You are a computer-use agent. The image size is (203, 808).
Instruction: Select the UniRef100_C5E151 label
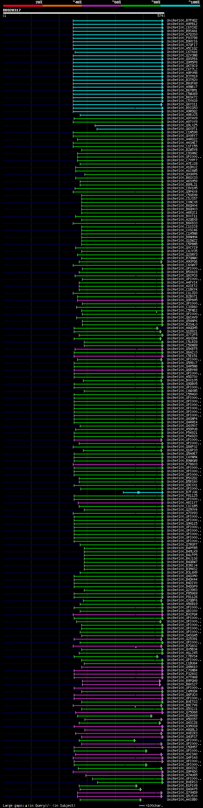click(x=182, y=356)
